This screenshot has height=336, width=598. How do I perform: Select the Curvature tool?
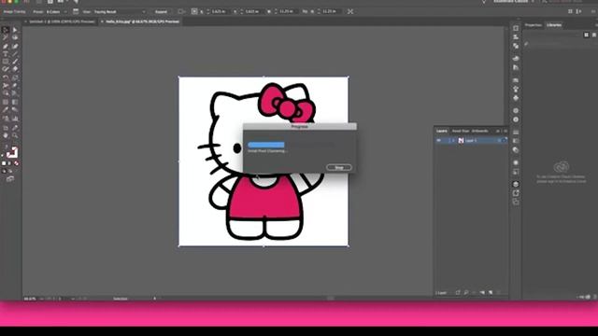(15, 46)
